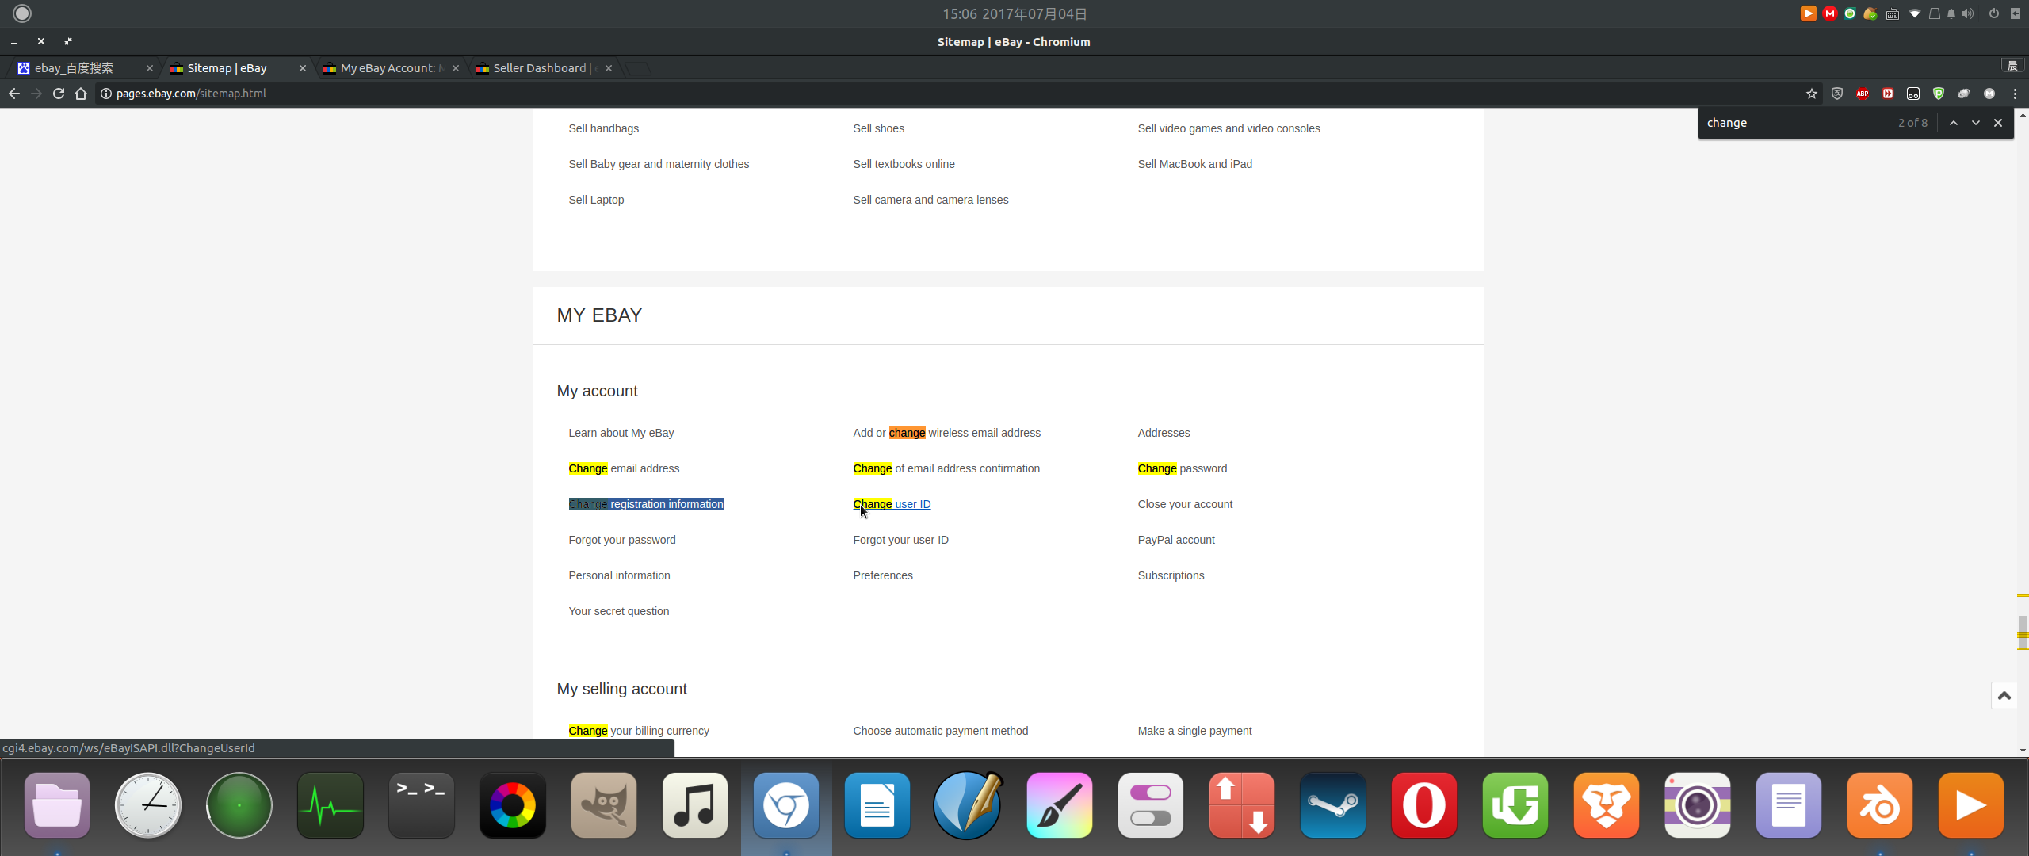Bookmark this page with the star icon
This screenshot has height=856, width=2029.
1812,94
